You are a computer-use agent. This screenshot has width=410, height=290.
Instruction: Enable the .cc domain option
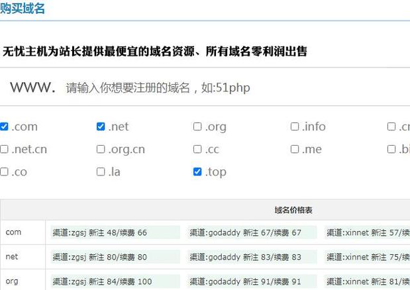coord(197,149)
